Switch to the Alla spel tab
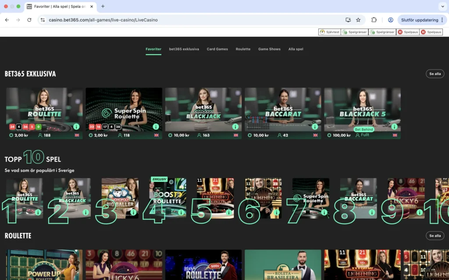 click(x=296, y=49)
